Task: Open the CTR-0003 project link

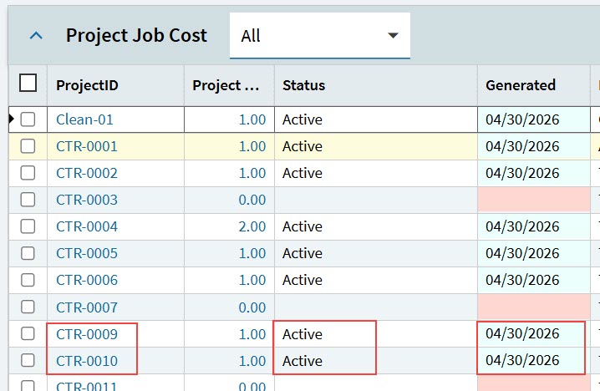Action: pyautogui.click(x=87, y=200)
